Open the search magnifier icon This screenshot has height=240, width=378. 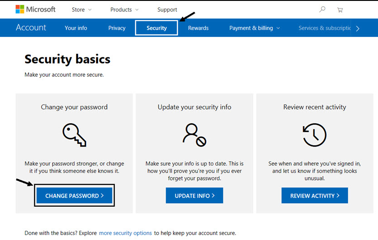[x=322, y=9]
